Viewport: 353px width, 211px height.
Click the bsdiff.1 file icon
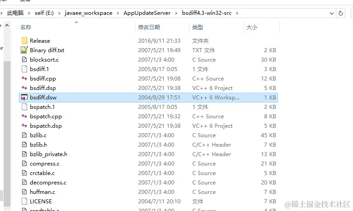click(24, 69)
